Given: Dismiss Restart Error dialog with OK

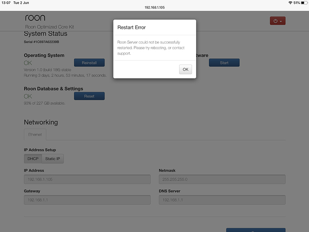Looking at the screenshot, I should point(186,70).
